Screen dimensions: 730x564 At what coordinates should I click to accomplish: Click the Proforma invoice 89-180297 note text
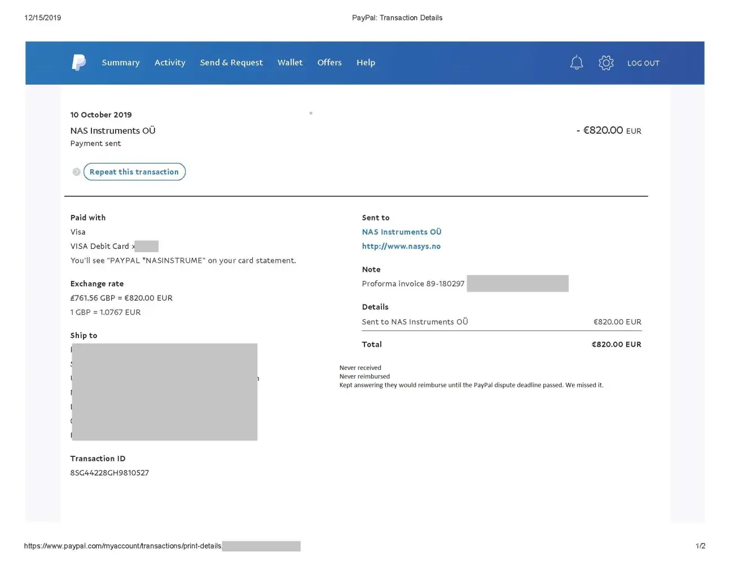(x=413, y=284)
